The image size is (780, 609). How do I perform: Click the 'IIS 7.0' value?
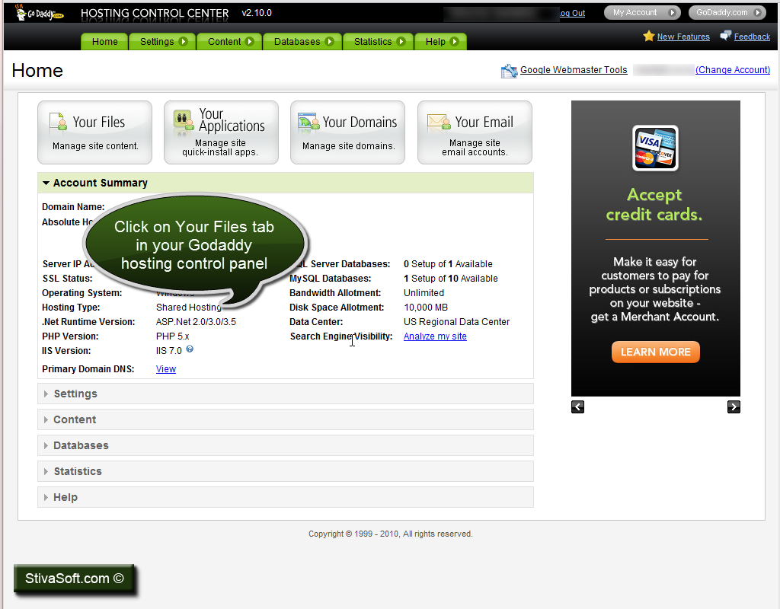tap(168, 351)
